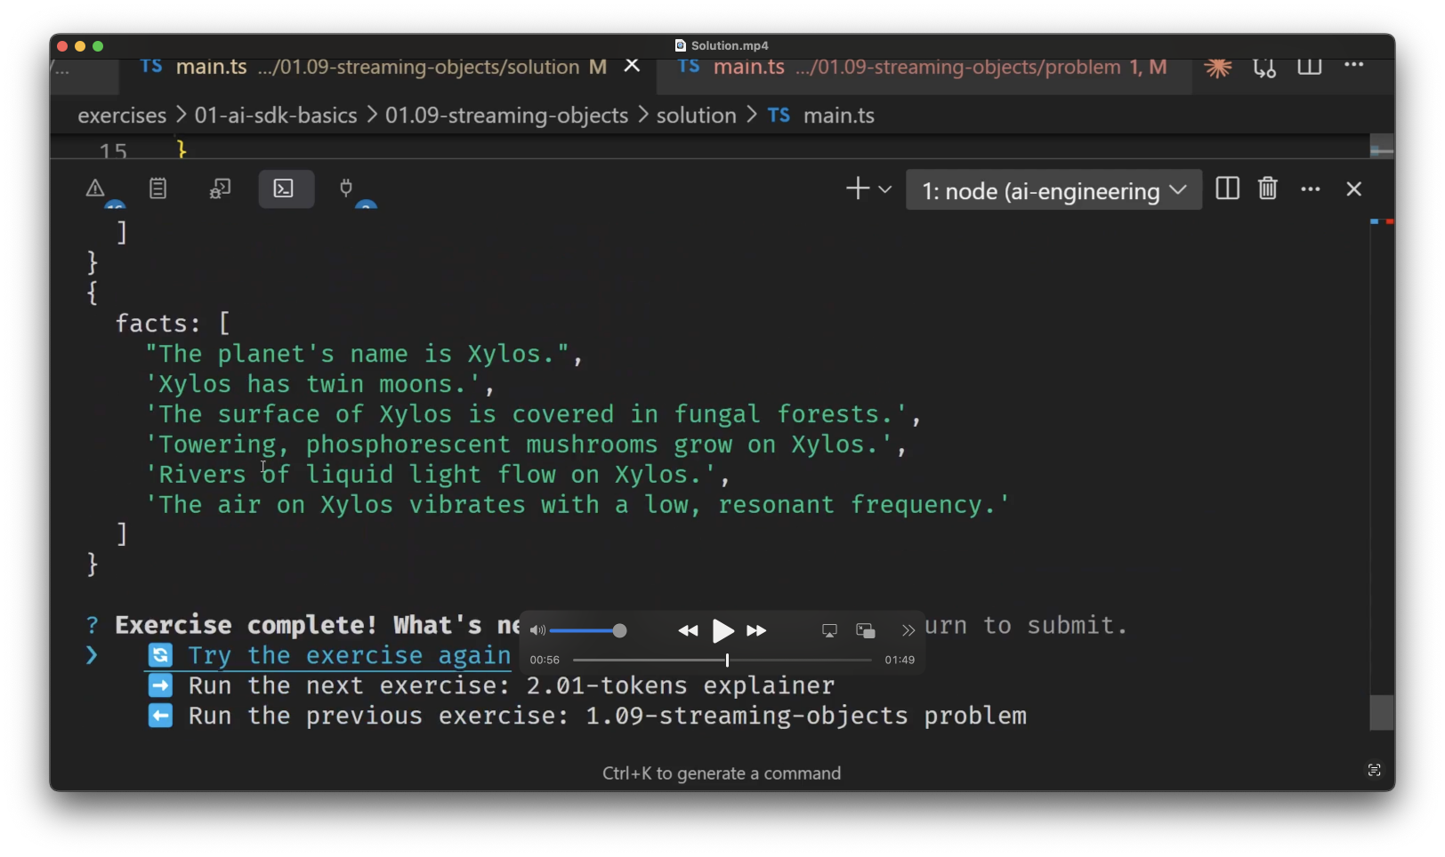Click the 'facts: [' line in terminal
The width and height of the screenshot is (1445, 857).
point(173,324)
